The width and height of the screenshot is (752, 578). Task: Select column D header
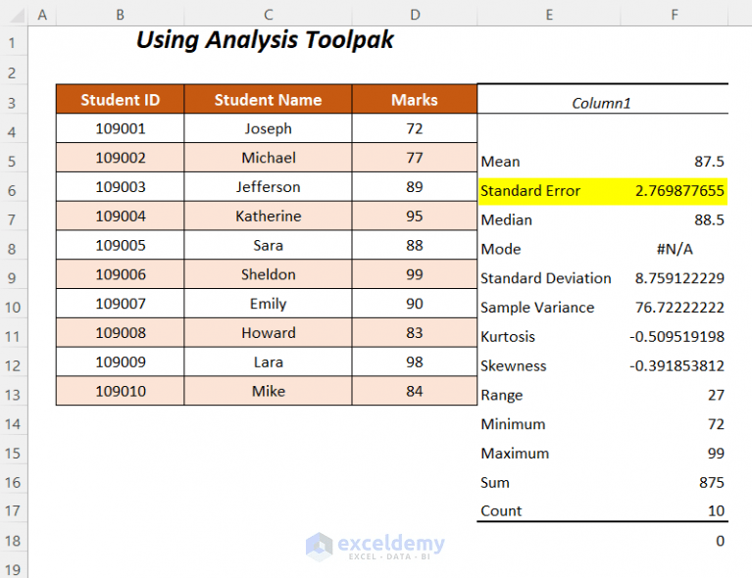pyautogui.click(x=415, y=15)
